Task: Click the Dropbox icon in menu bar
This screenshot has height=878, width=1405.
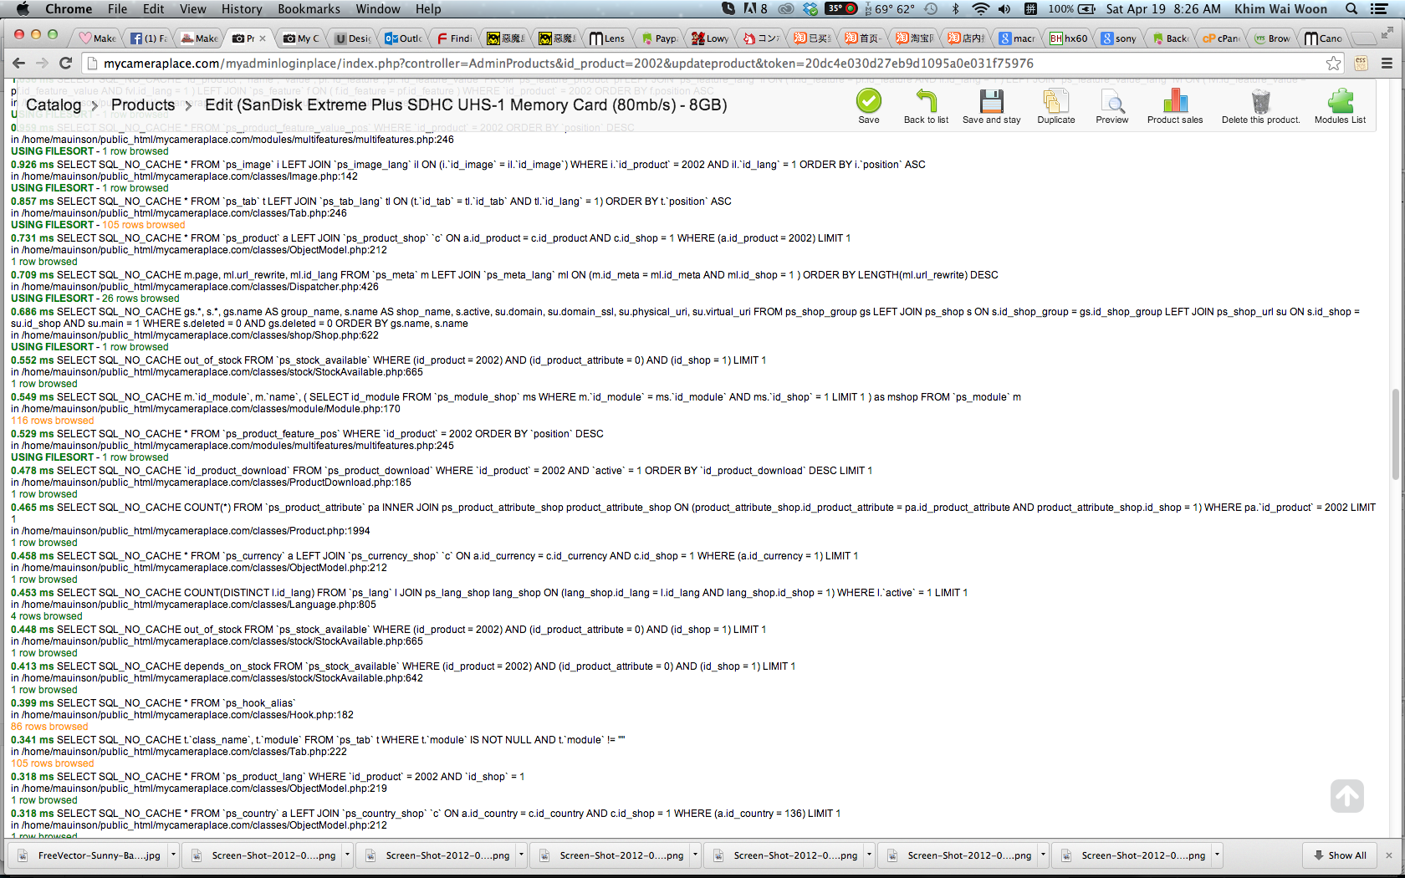Action: tap(810, 9)
